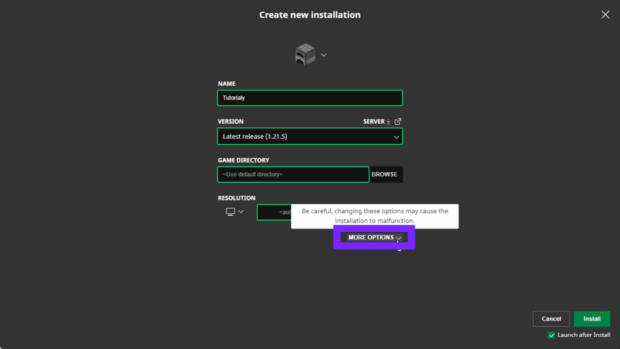This screenshot has height=349, width=620.
Task: Open the Version dropdown Latest release
Action: tap(310, 136)
